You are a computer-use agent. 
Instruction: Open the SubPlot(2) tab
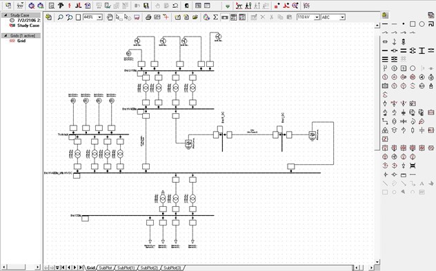coord(149,268)
